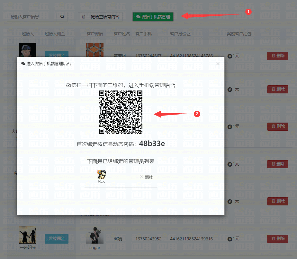Image resolution: width=297 pixels, height=259 pixels.
Task: Focus the customer info search field
Action: 32,17
